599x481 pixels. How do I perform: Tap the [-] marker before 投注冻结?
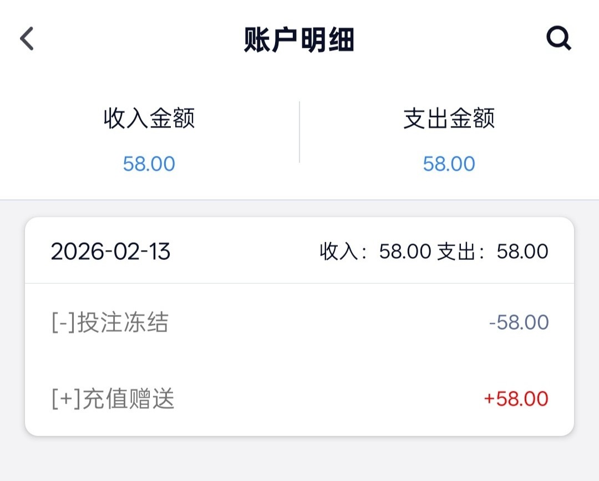tap(63, 323)
